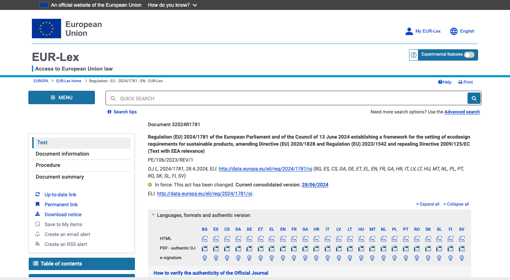Open the Bulgarian (BG) HTML version icon
This screenshot has width=510, height=280.
tap(205, 239)
